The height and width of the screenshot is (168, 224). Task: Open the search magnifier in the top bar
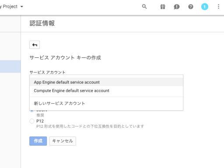[144, 7]
